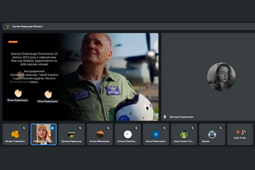This screenshot has height=170, width=255.
Task: Select Вікторія Борисенко's round avatar
Action: click(x=221, y=77)
